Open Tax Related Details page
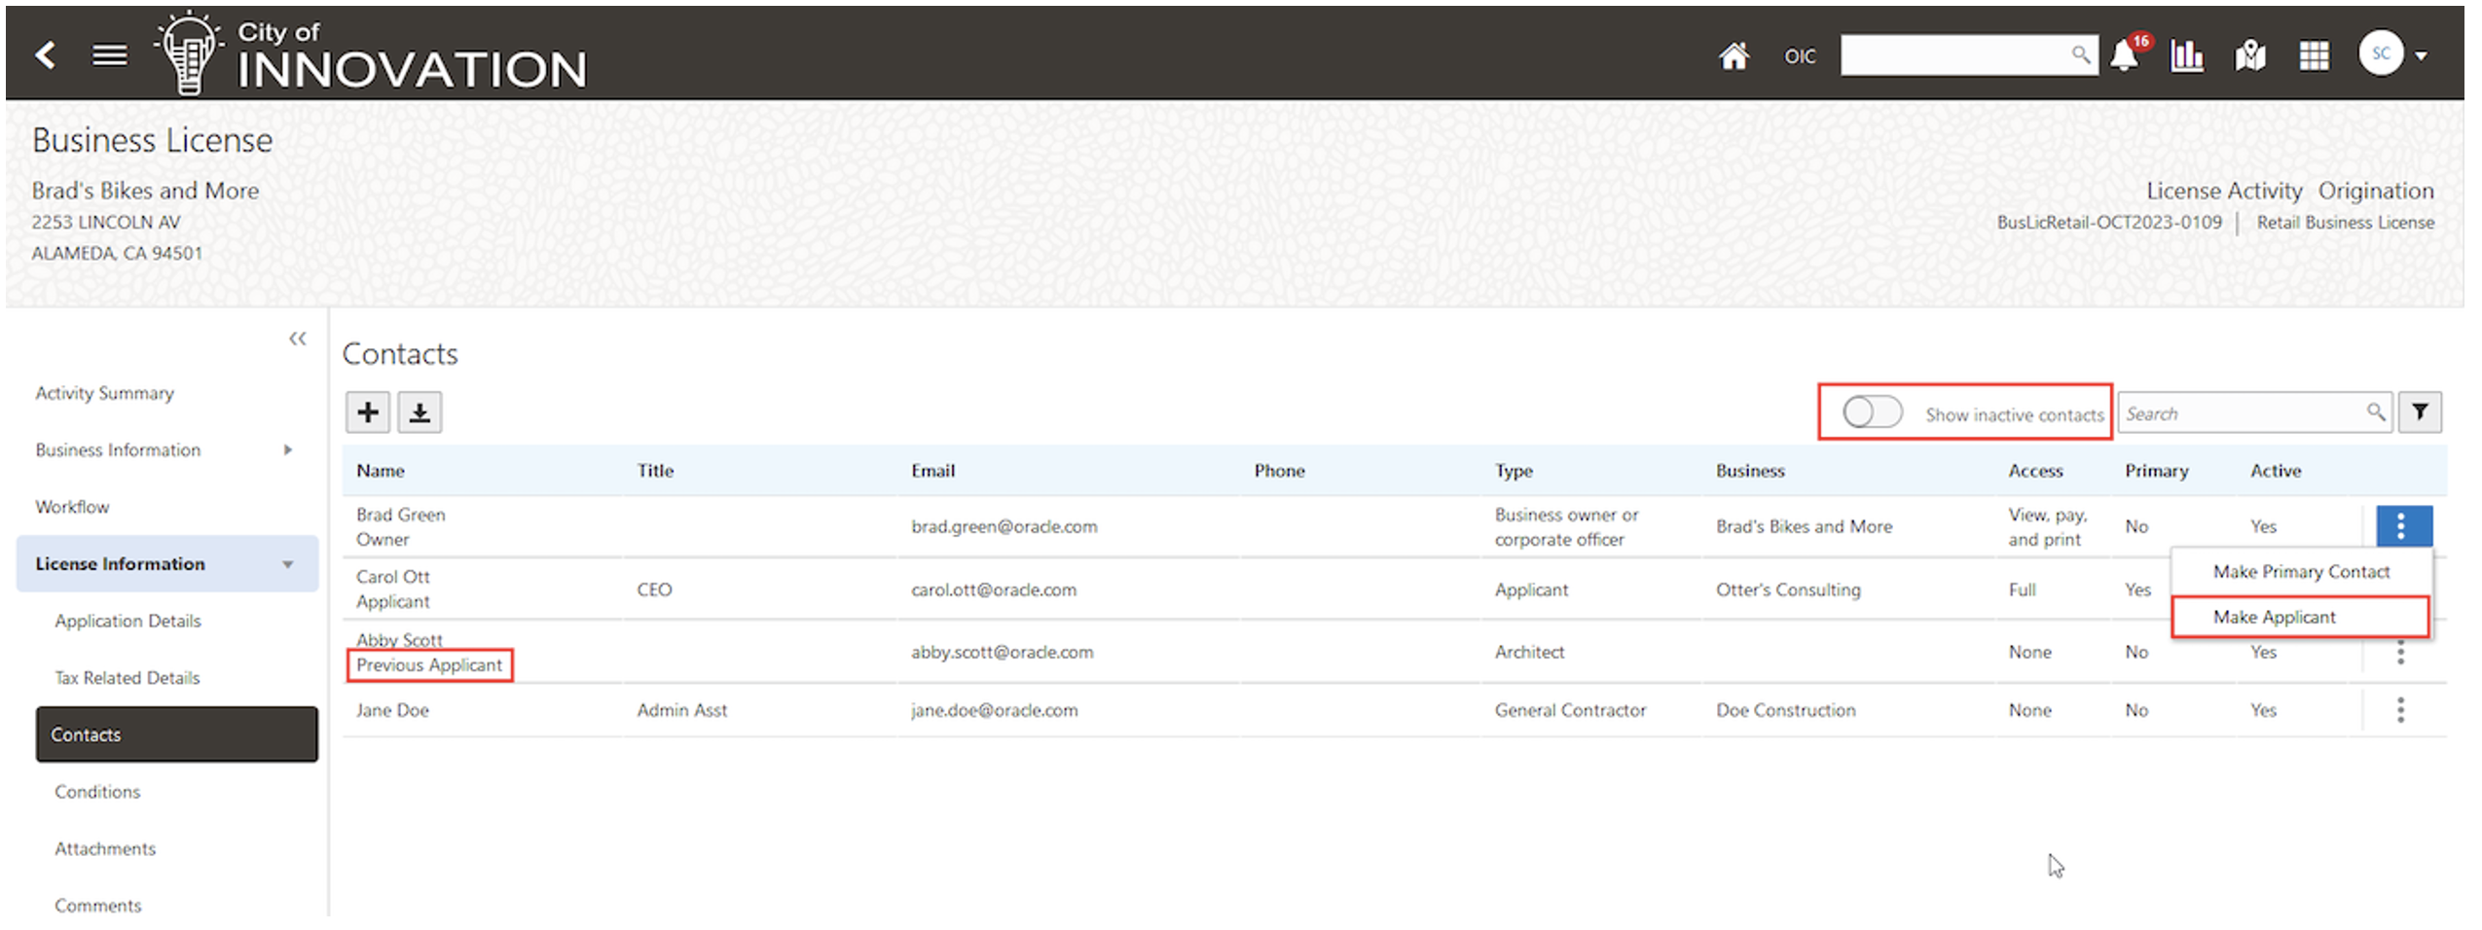Screen dimensions: 2482x930 (127, 678)
